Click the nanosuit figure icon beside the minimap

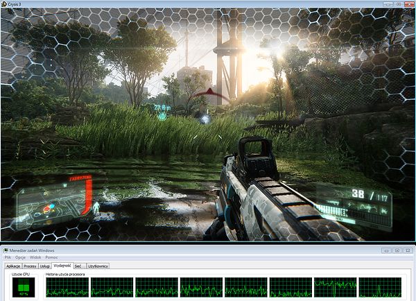coord(96,207)
